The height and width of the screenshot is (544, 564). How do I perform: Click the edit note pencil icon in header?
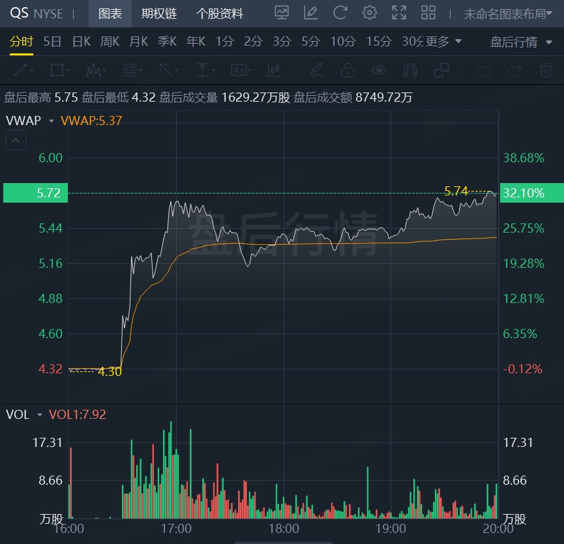click(x=311, y=13)
